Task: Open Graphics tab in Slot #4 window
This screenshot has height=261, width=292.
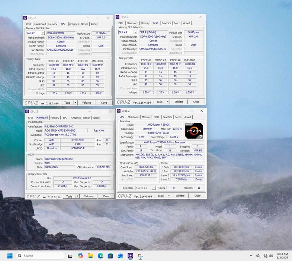Action: [166, 23]
